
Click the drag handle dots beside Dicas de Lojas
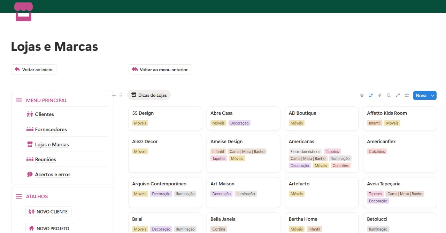(x=121, y=95)
